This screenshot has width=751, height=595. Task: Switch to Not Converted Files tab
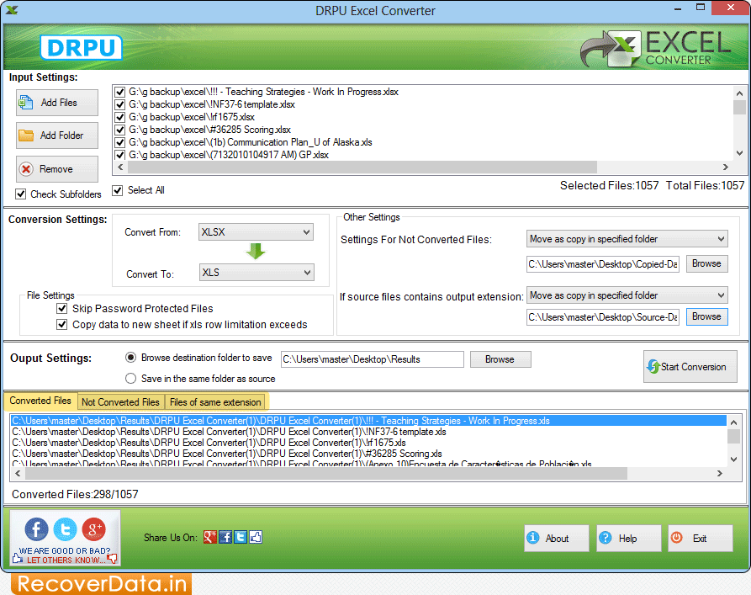tap(121, 401)
